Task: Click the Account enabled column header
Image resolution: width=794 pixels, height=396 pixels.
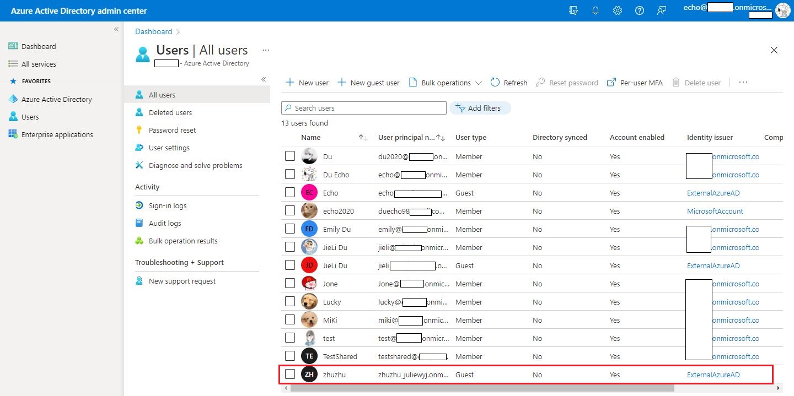Action: click(637, 138)
